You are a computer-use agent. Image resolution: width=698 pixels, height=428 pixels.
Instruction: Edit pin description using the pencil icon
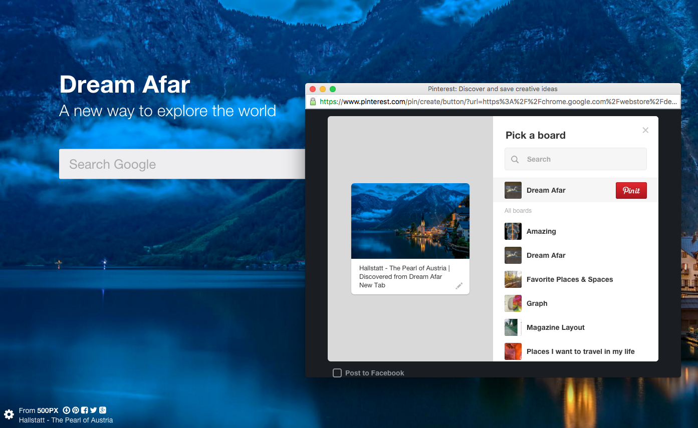point(459,285)
